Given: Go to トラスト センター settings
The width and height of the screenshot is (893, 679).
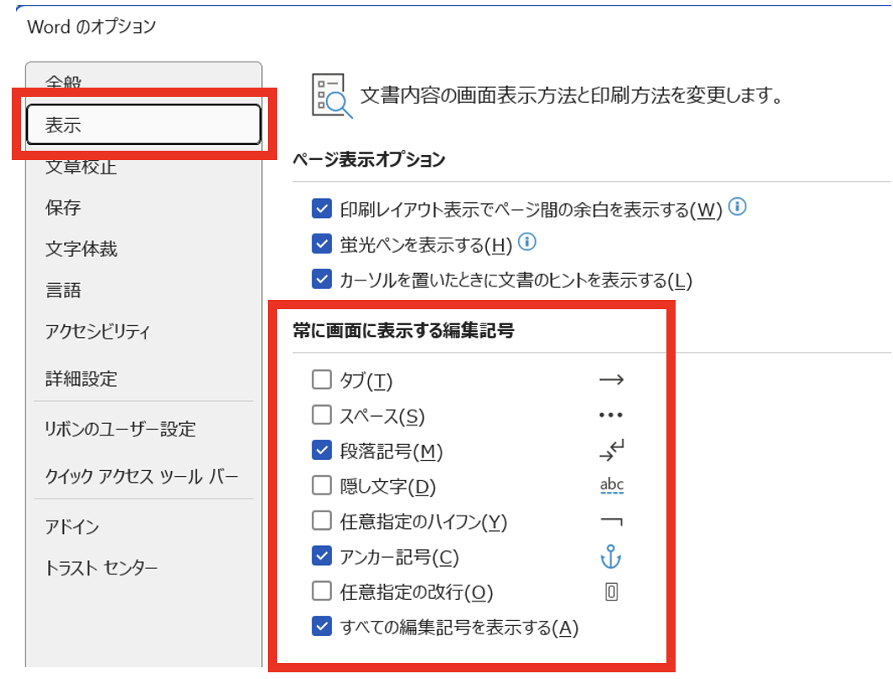Looking at the screenshot, I should pyautogui.click(x=101, y=568).
